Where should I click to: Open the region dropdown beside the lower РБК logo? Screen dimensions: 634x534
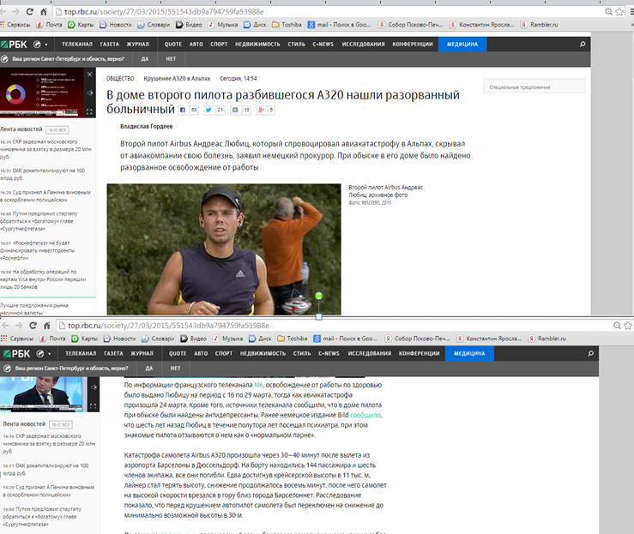43,354
